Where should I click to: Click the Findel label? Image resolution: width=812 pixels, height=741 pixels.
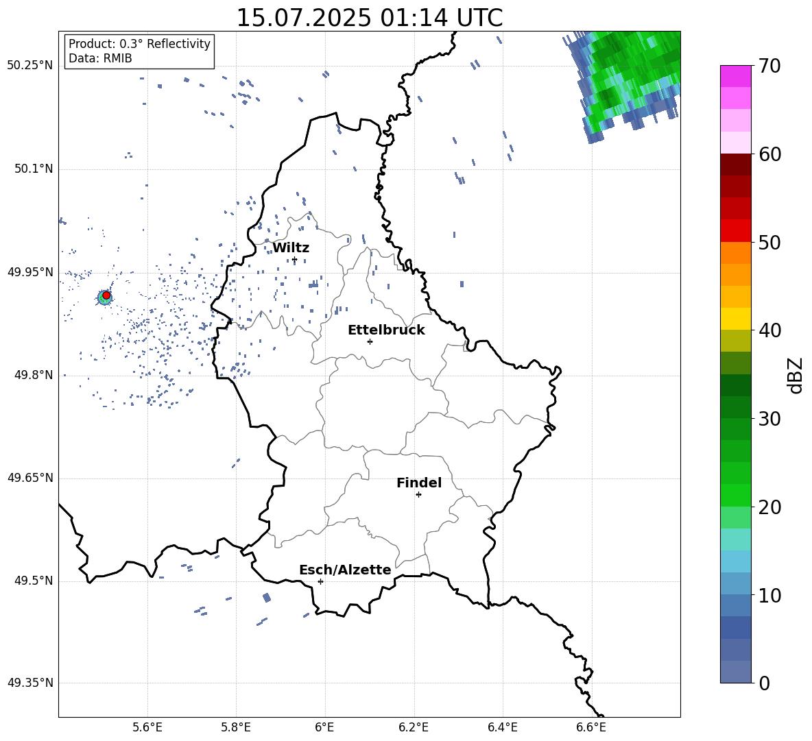pyautogui.click(x=419, y=483)
